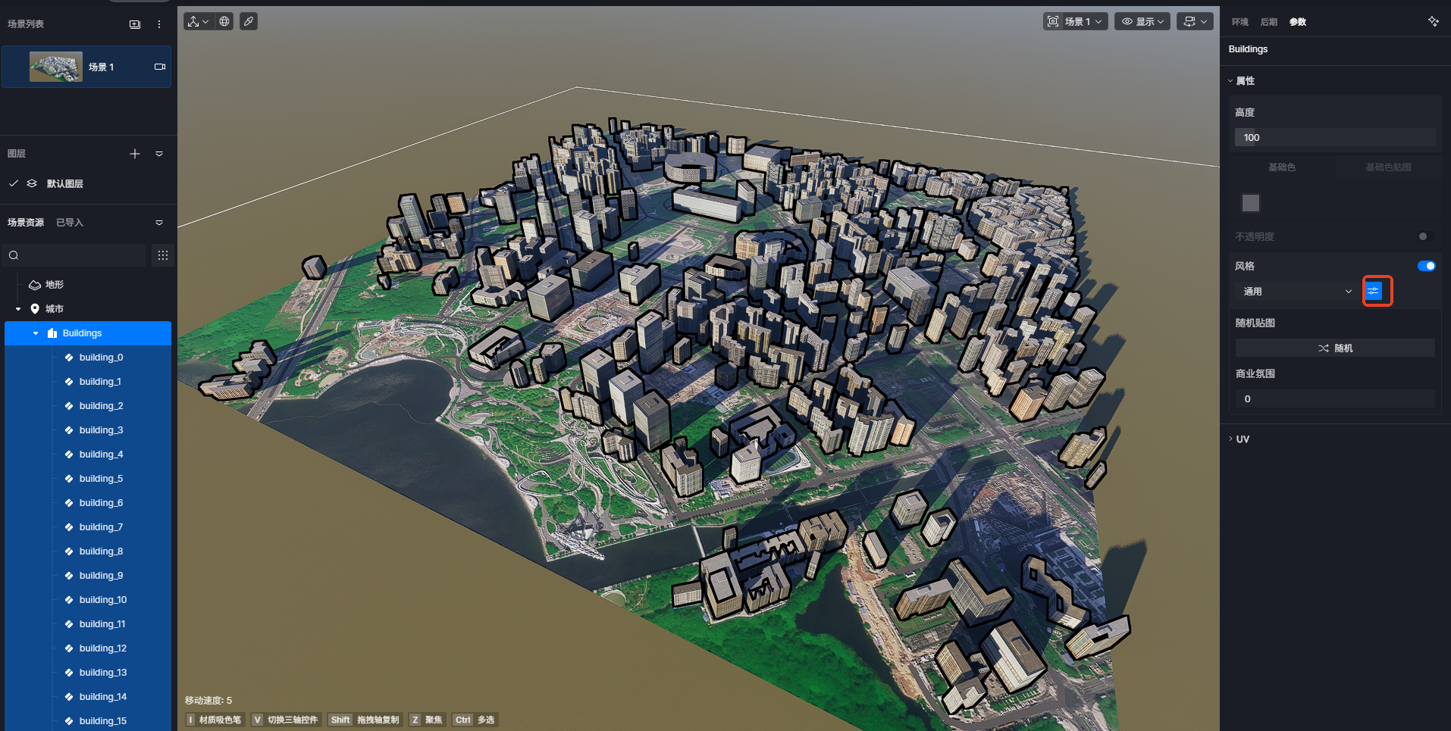The height and width of the screenshot is (731, 1451).
Task: Select the material eyedropper tool icon
Action: coord(249,21)
